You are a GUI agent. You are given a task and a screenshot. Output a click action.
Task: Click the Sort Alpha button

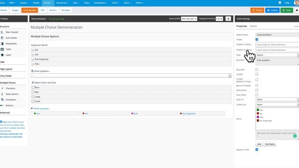pyautogui.click(x=270, y=144)
